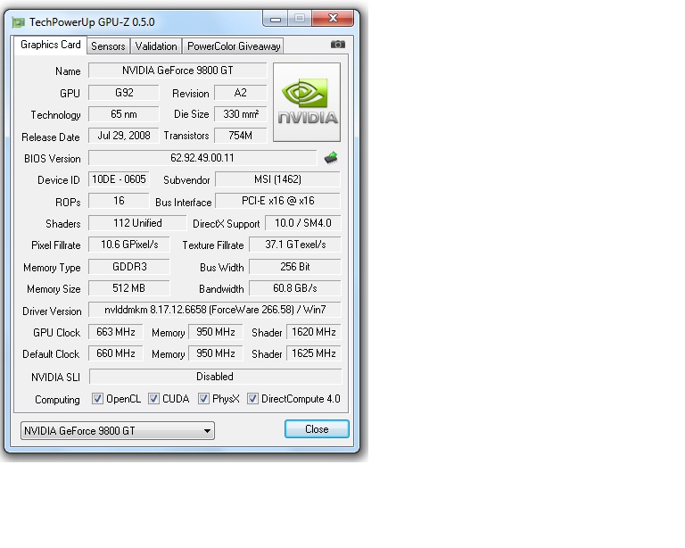Open the Validation tab

[156, 46]
